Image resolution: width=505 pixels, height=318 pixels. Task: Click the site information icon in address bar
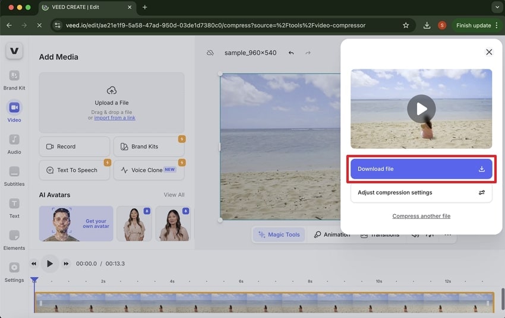(58, 25)
